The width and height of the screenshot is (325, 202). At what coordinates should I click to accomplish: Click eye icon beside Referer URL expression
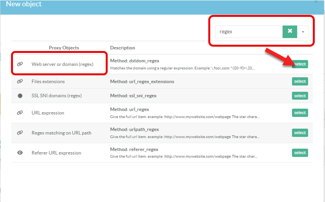pos(20,153)
